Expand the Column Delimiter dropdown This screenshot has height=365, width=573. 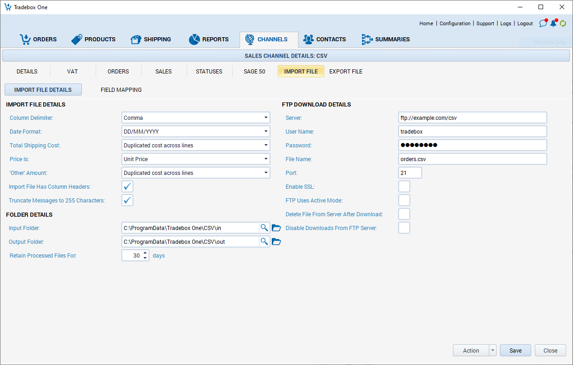click(266, 118)
